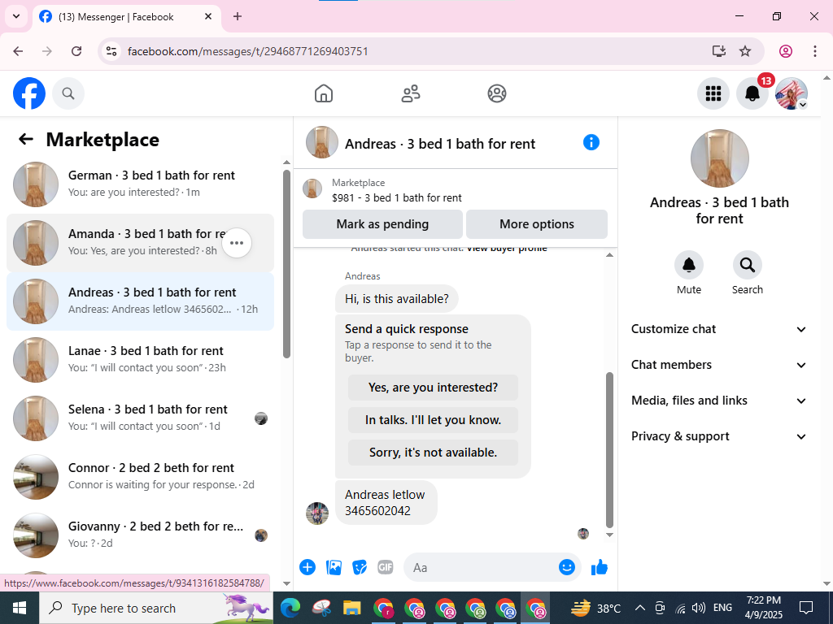Viewport: 833px width, 624px height.
Task: Open the Groups icon in top bar
Action: tap(497, 93)
